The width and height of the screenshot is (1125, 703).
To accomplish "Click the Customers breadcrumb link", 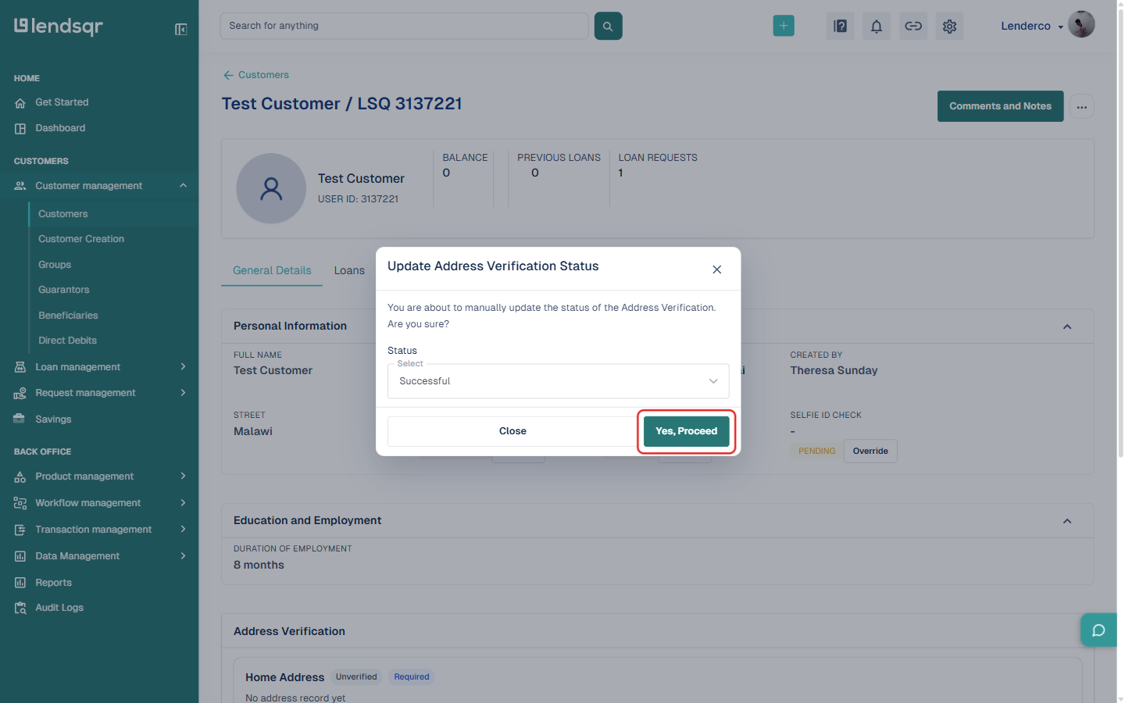I will point(263,75).
